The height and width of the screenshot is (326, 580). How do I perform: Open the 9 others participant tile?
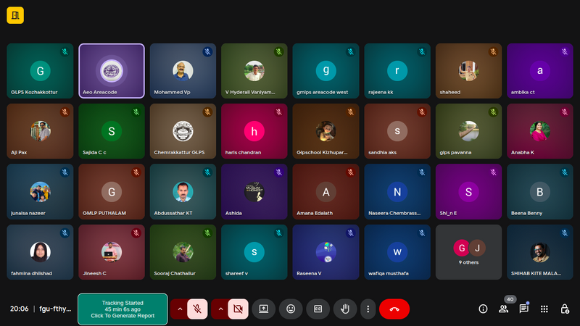click(x=468, y=251)
